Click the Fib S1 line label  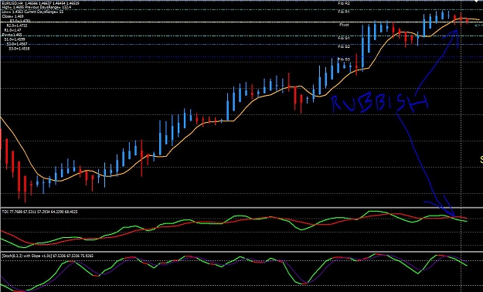[344, 38]
